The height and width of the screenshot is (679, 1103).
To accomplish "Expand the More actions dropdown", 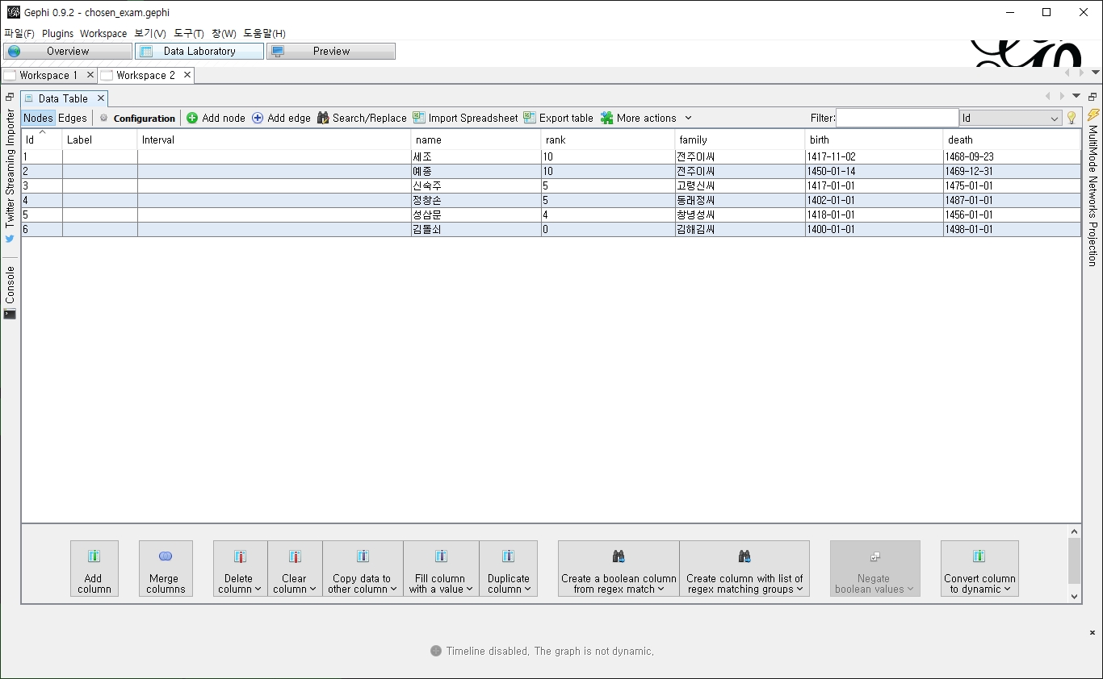I will tap(647, 118).
